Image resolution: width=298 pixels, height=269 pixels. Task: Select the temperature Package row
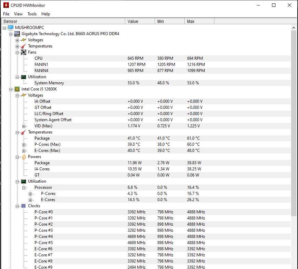click(x=162, y=138)
